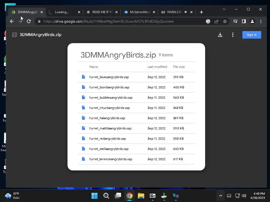
Task: Go forward to the next page
Action: pyautogui.click(x=20, y=21)
